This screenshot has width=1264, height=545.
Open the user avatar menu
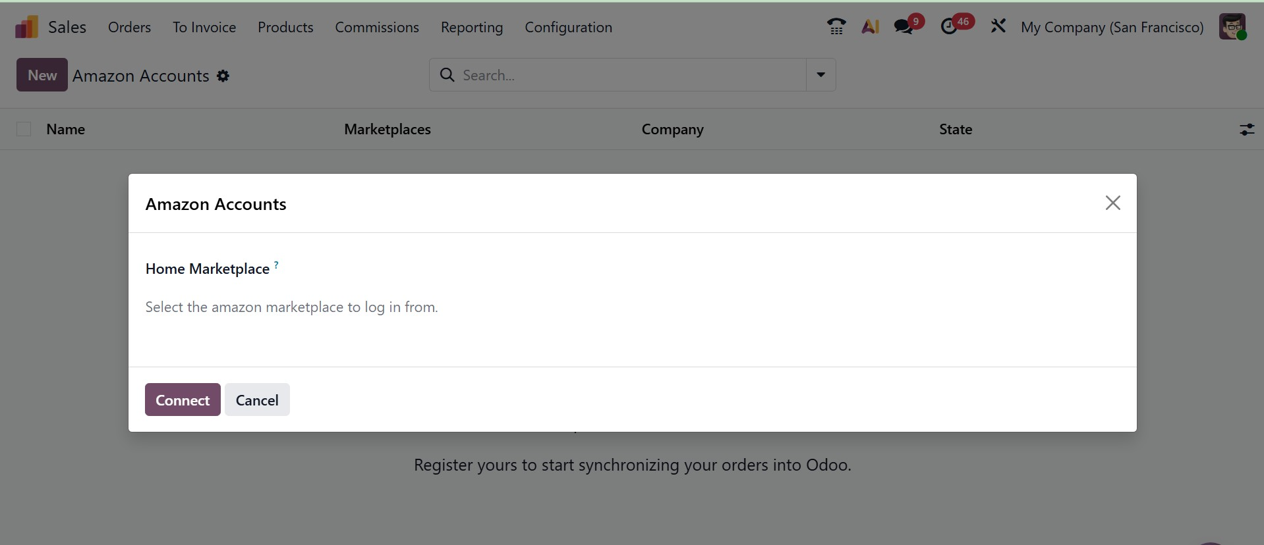tap(1232, 27)
